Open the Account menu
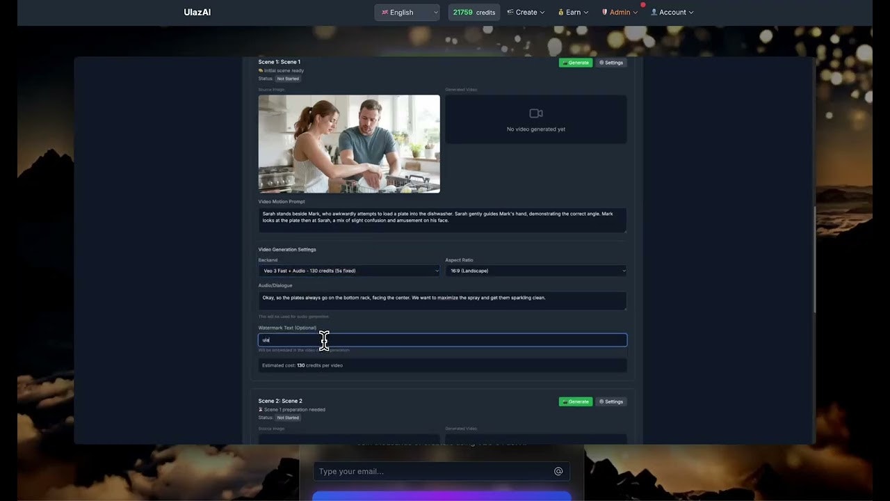Screen dimensions: 890x501 (x=671, y=12)
